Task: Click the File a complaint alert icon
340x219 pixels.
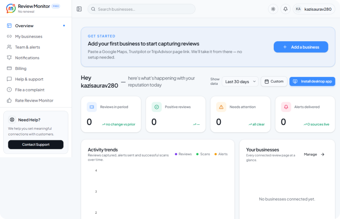Action: (x=9, y=90)
